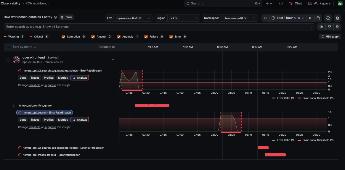Collapse all entity rows

107,47
